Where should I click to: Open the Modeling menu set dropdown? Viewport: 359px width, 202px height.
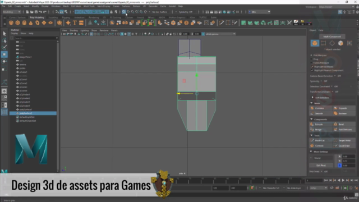12,12
